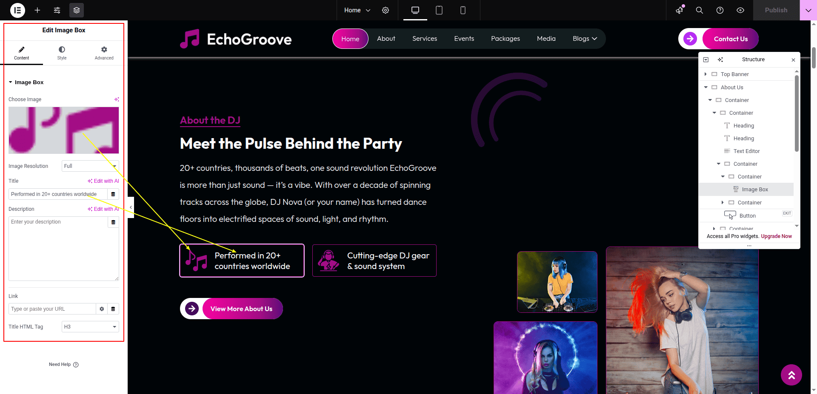This screenshot has width=817, height=394.
Task: Click the Link URL input field
Action: pos(52,309)
